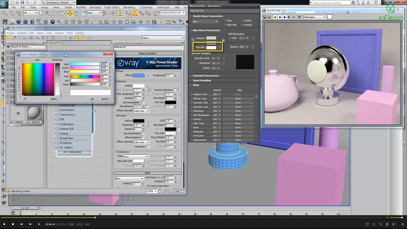
Task: Click the sphere primitive icon in ribbon toolbar
Action: 53,22
